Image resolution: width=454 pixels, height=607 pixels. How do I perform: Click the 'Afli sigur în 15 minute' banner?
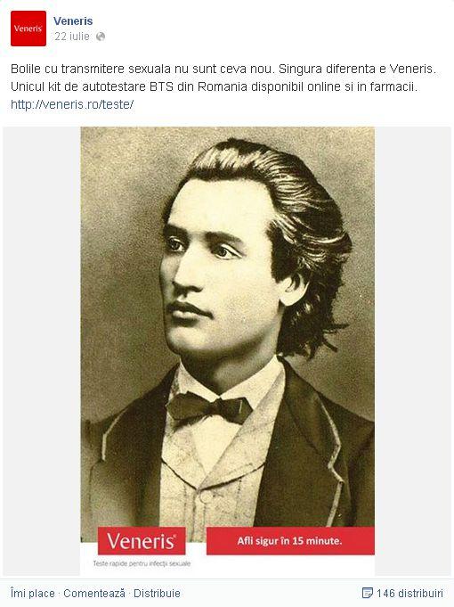pyautogui.click(x=290, y=541)
